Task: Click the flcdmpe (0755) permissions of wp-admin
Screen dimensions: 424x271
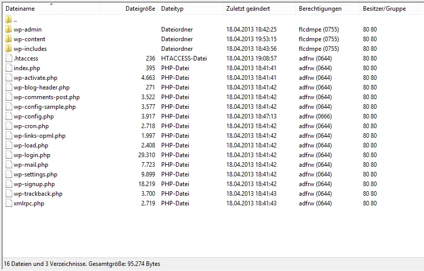Action: click(x=319, y=29)
